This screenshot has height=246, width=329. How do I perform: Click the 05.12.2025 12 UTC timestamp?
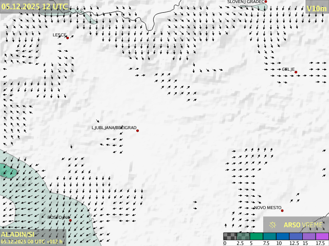[x=34, y=6]
